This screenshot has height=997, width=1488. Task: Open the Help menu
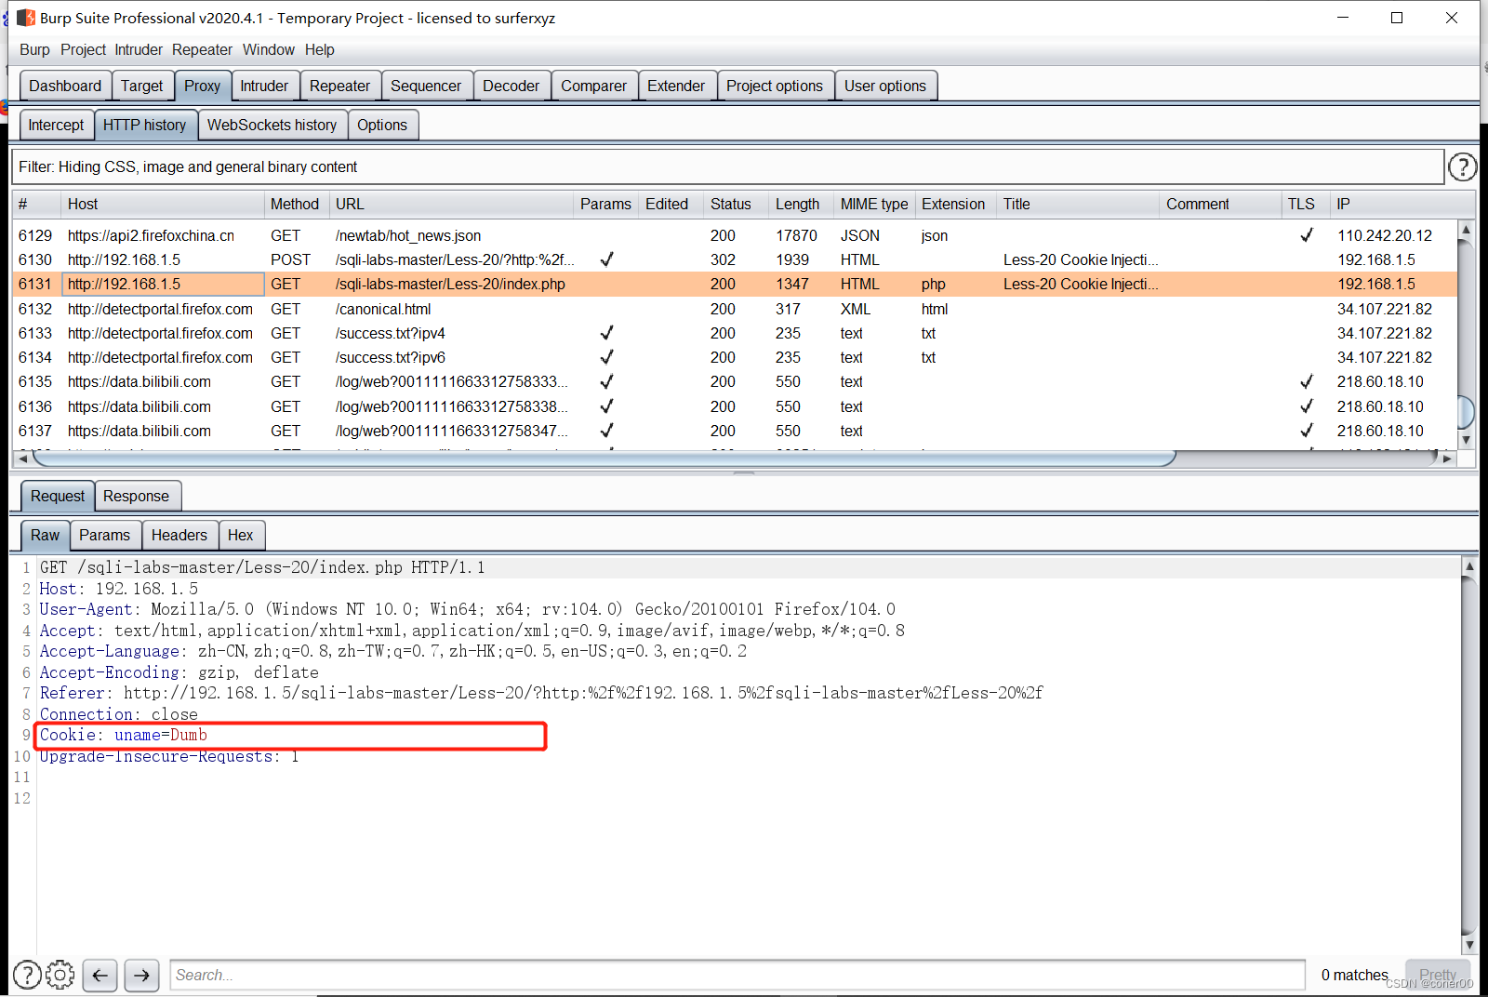point(319,50)
